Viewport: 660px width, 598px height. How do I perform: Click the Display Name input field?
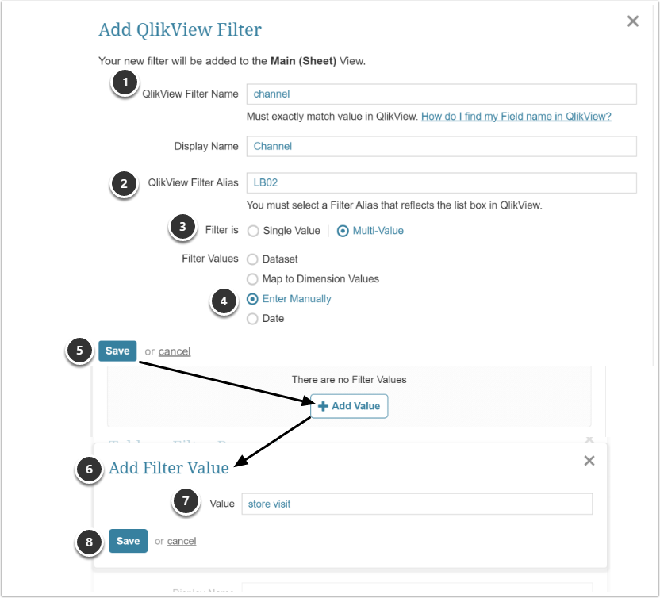point(441,146)
